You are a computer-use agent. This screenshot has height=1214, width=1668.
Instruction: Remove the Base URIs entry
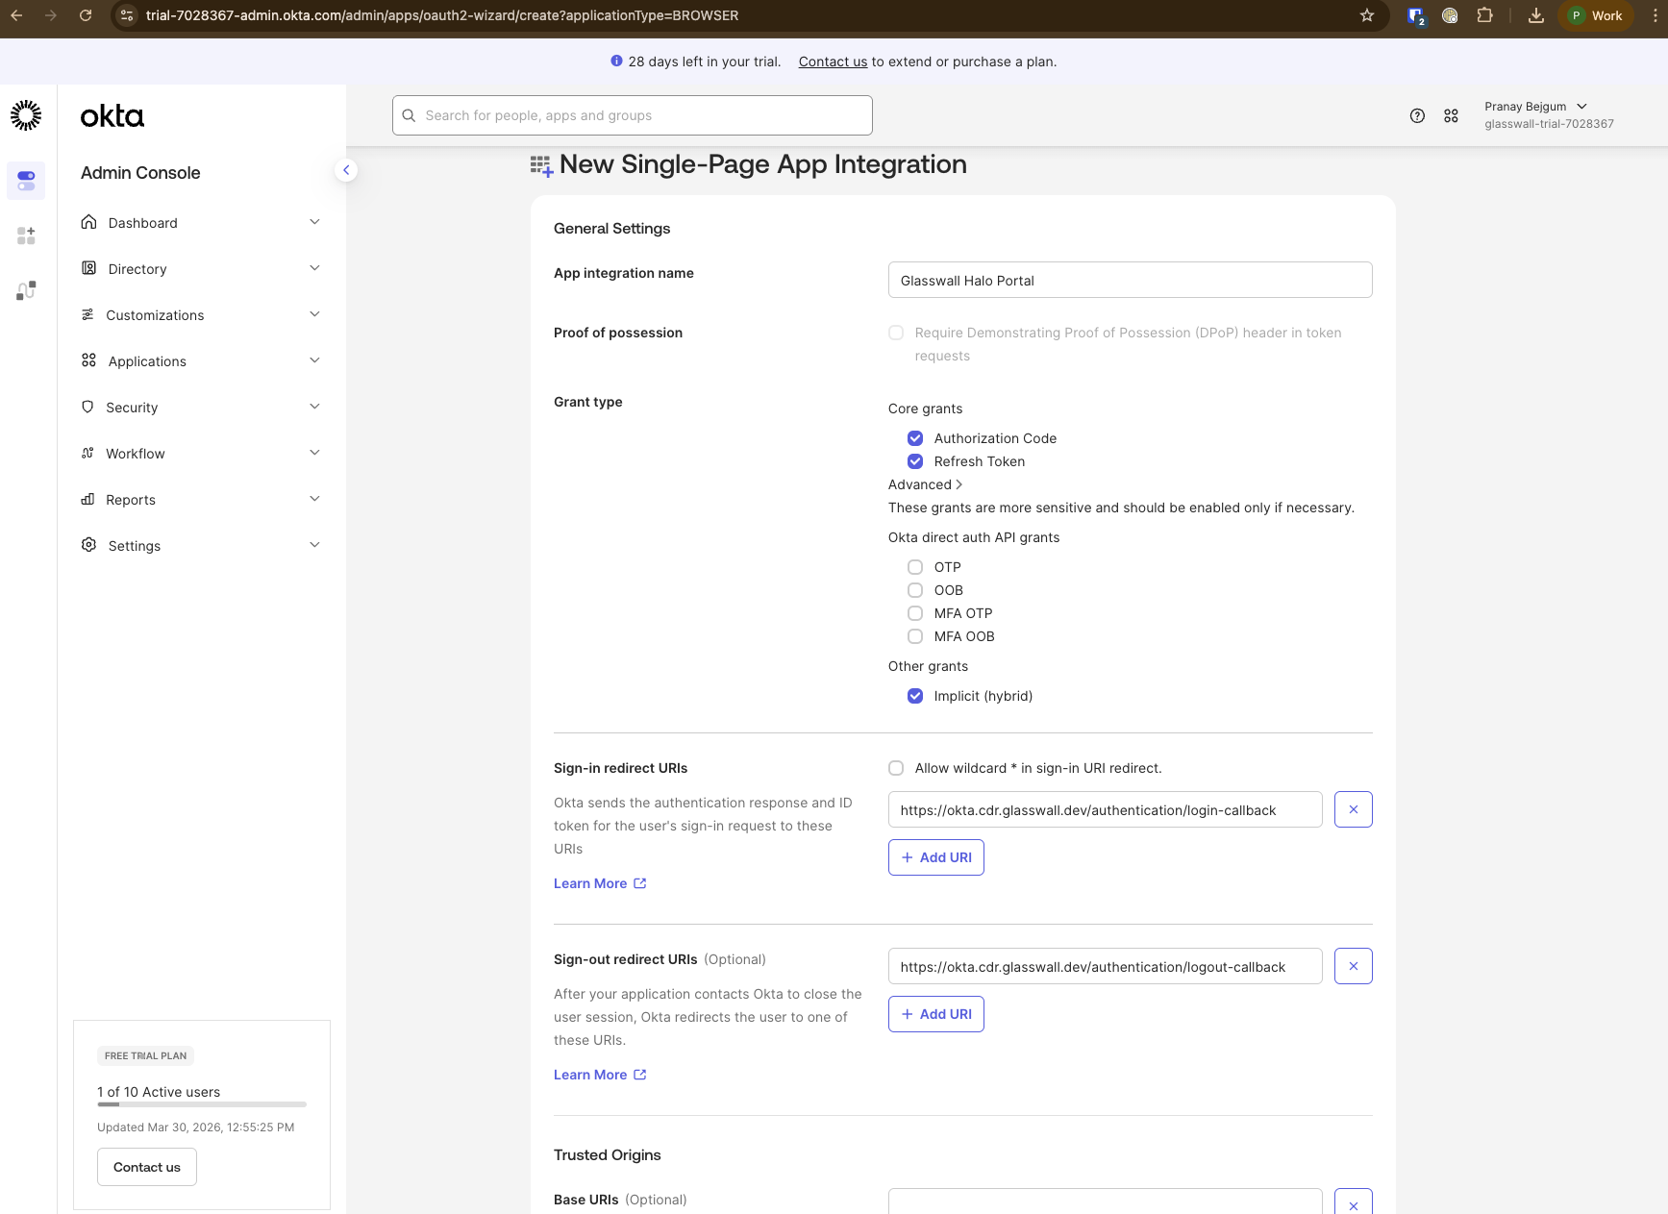pyautogui.click(x=1353, y=1202)
